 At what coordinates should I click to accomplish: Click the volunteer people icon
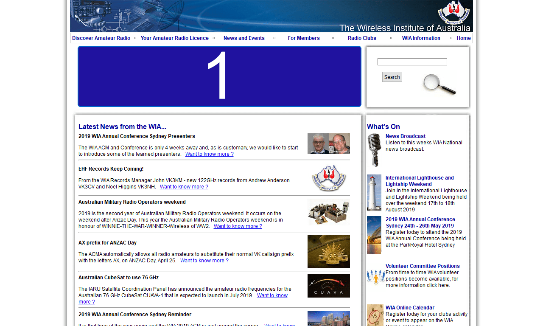click(x=376, y=277)
